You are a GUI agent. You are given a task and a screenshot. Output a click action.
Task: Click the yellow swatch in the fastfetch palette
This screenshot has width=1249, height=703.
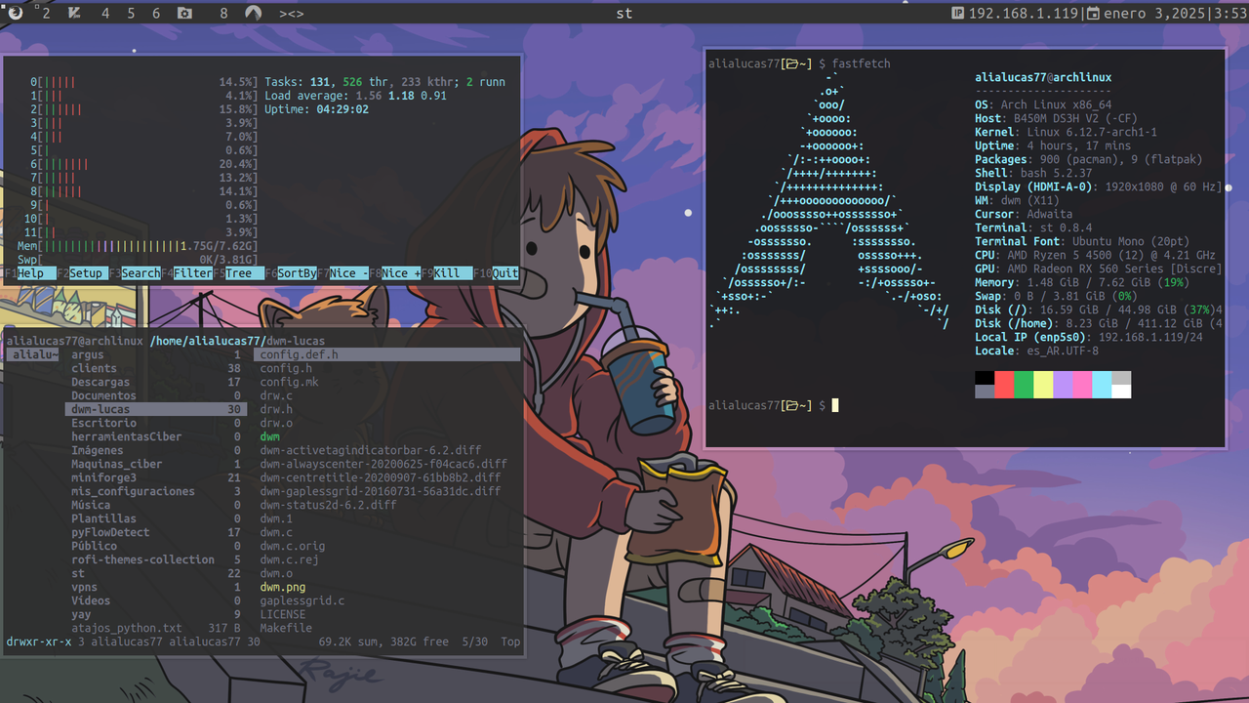[1043, 385]
